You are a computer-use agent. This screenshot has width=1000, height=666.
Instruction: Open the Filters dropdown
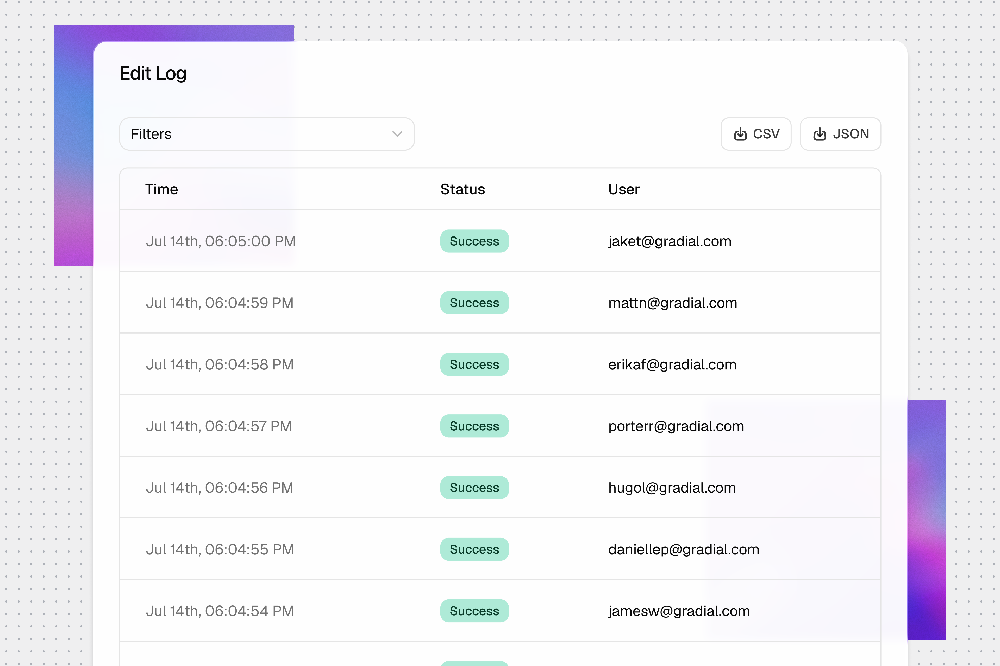pos(267,134)
